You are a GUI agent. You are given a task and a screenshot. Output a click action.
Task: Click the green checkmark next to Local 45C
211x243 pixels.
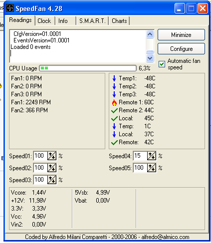pyautogui.click(x=114, y=118)
